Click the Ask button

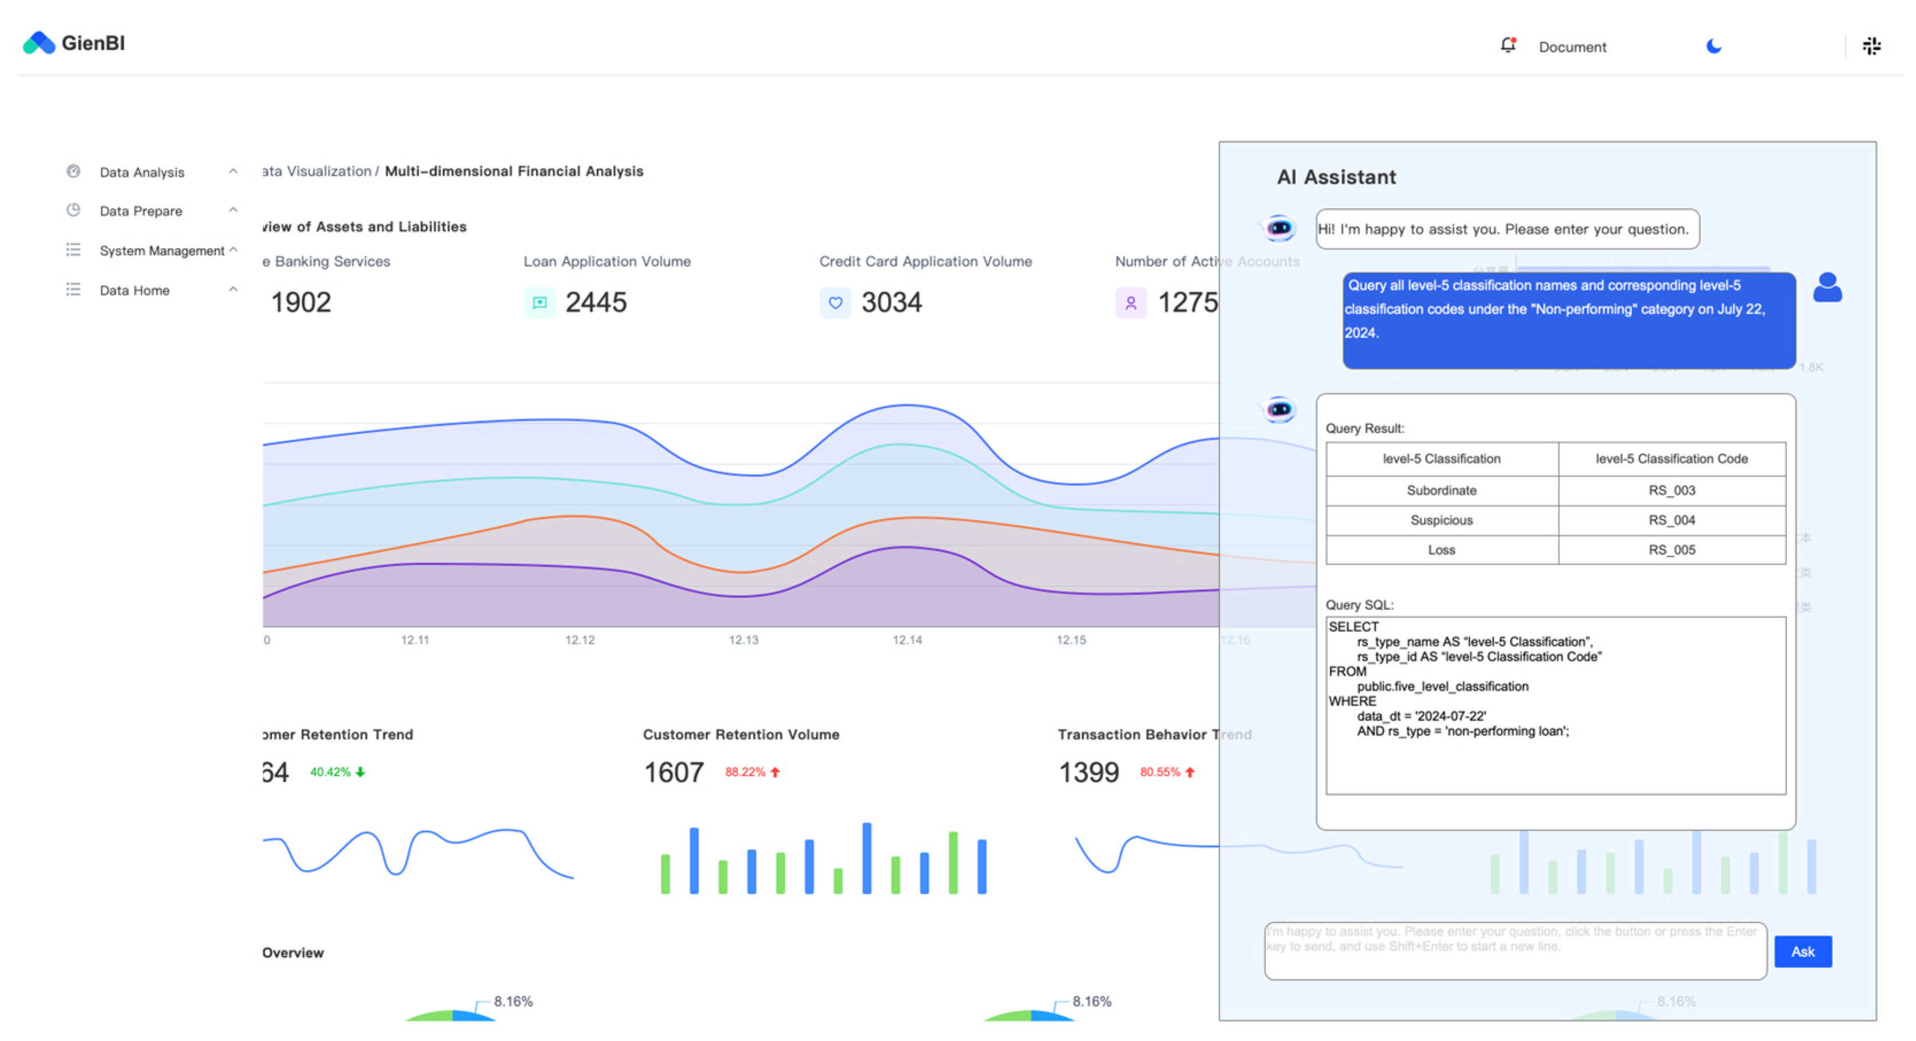pyautogui.click(x=1802, y=951)
